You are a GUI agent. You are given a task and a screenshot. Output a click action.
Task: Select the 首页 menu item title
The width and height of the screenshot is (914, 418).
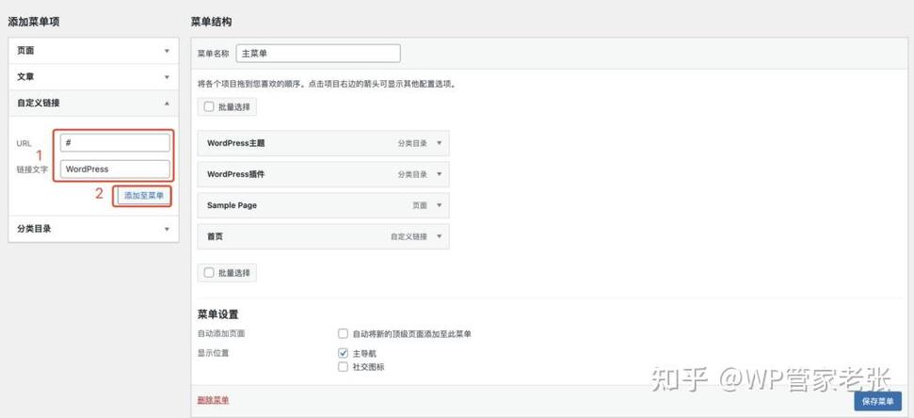(216, 236)
